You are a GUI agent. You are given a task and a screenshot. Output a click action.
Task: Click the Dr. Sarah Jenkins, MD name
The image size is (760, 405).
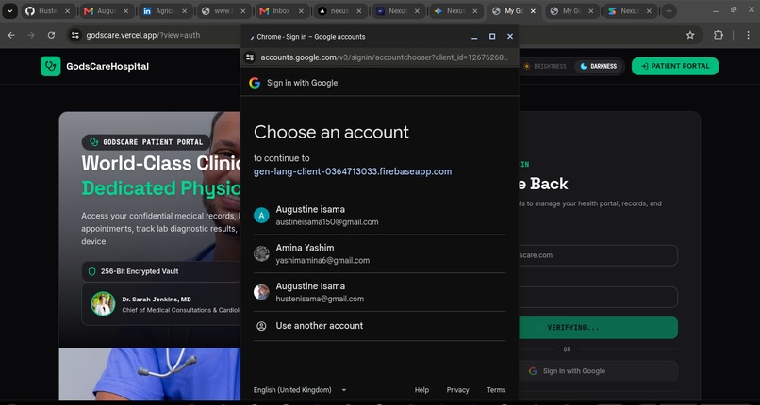coord(157,300)
